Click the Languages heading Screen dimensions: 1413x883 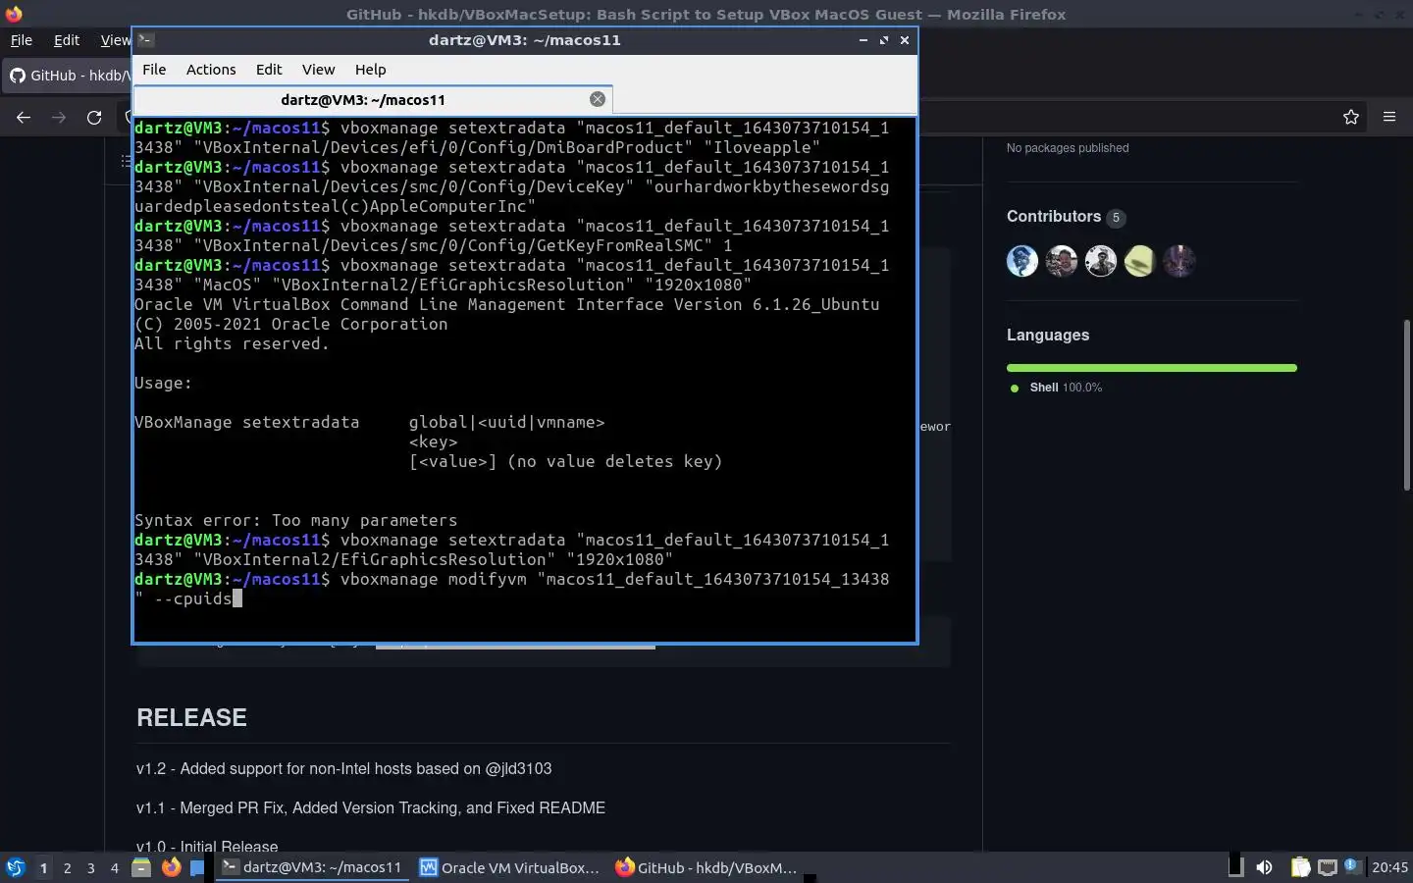coord(1048,336)
